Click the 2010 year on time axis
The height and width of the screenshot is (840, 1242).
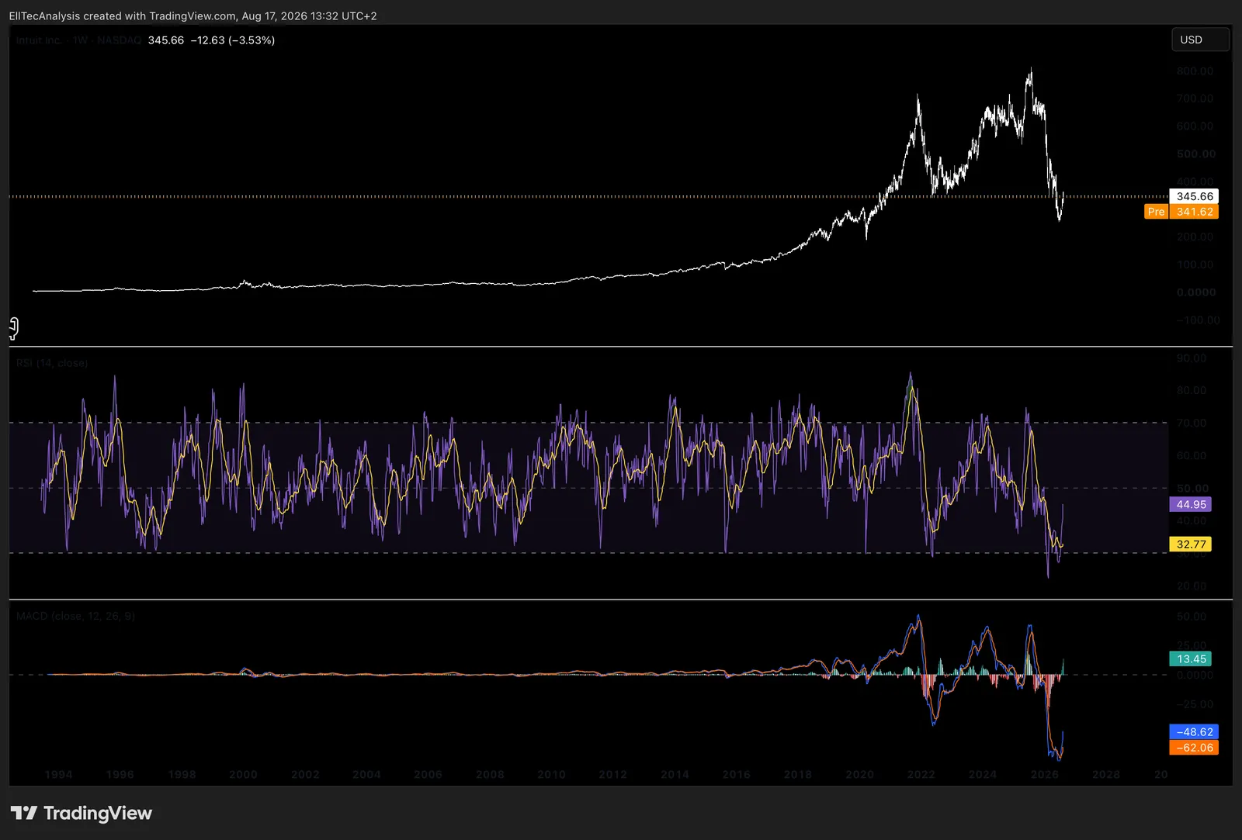(551, 774)
